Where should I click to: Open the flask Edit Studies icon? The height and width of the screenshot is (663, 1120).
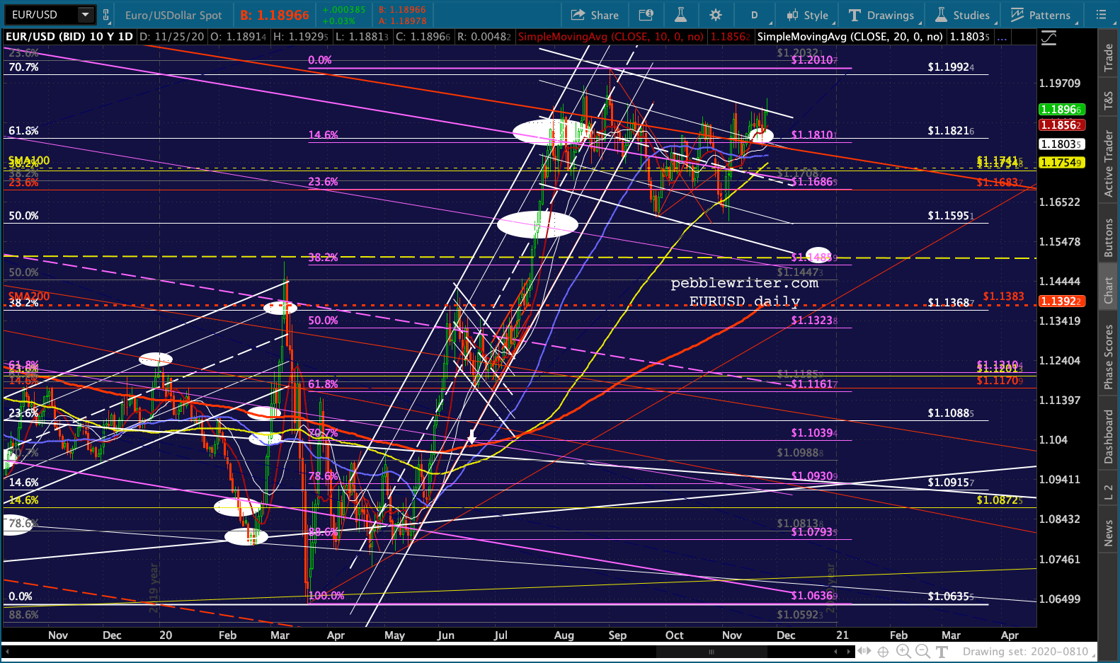[x=680, y=15]
